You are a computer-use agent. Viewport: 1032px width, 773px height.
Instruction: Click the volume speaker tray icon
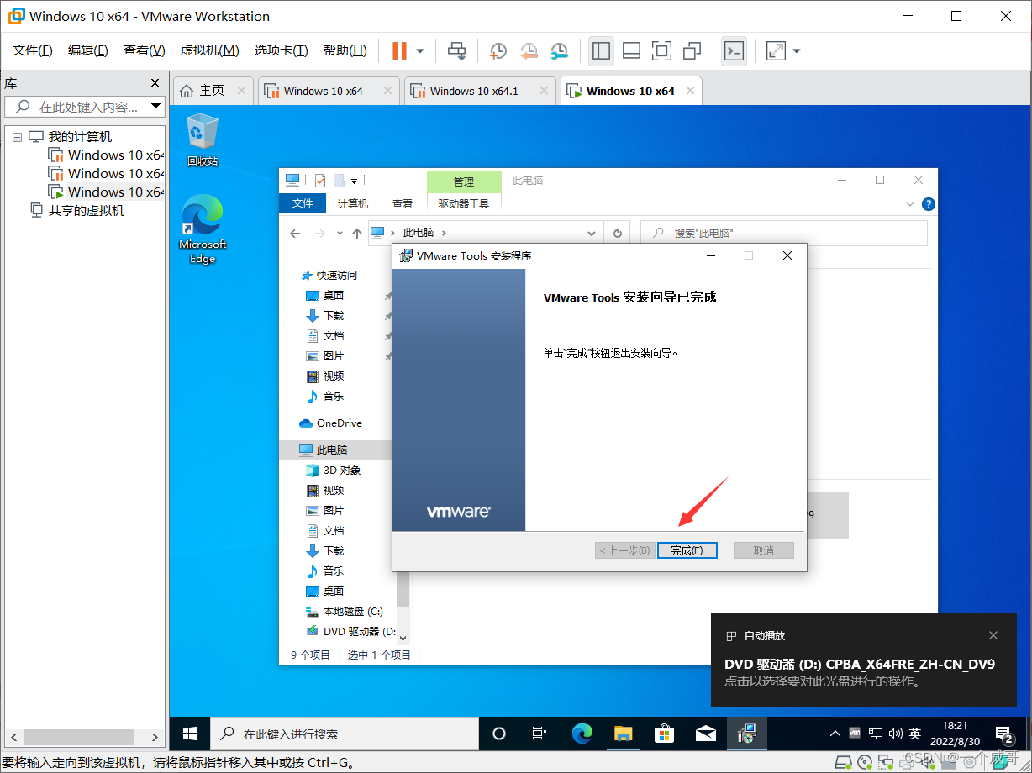tap(896, 734)
